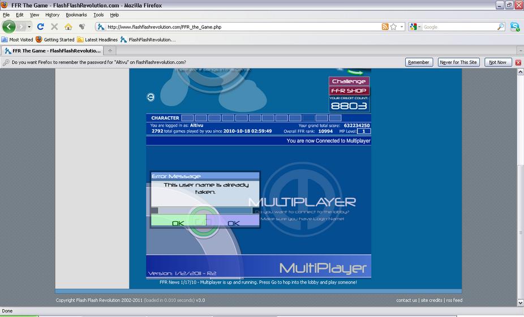Click the Stop loading X icon
This screenshot has width=524, height=317.
coord(54,27)
